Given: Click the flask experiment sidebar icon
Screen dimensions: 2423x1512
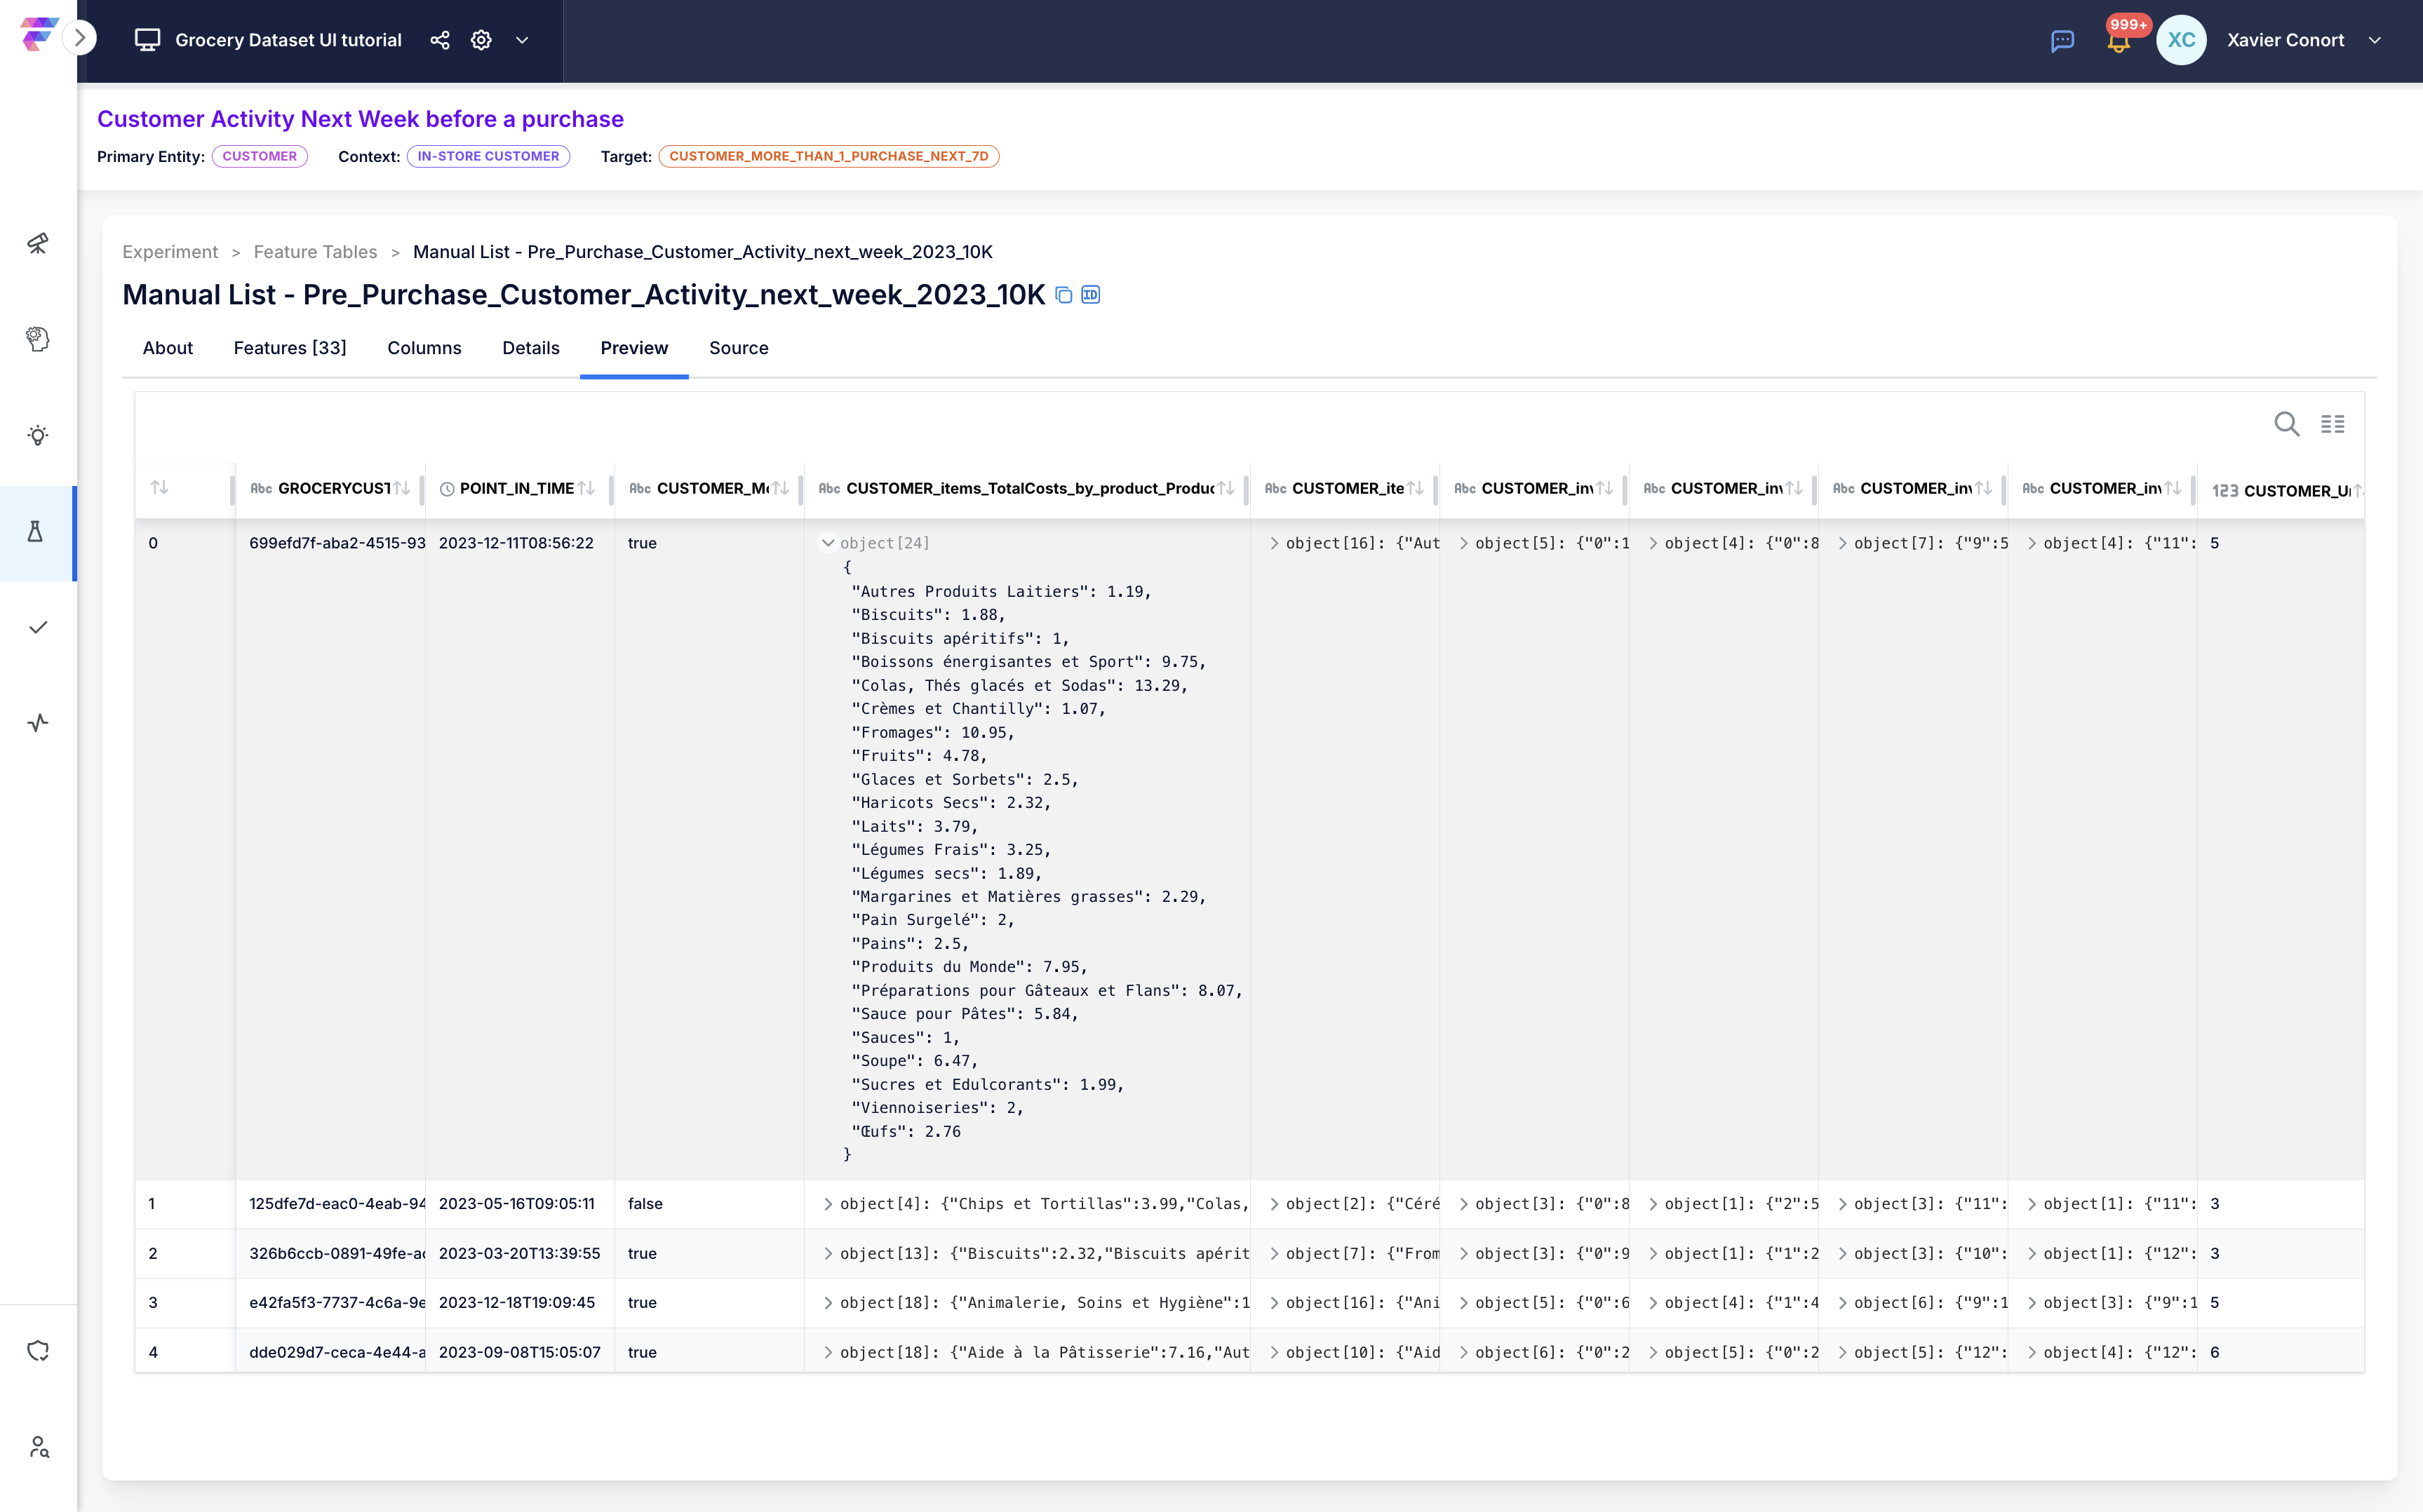Looking at the screenshot, I should (36, 532).
